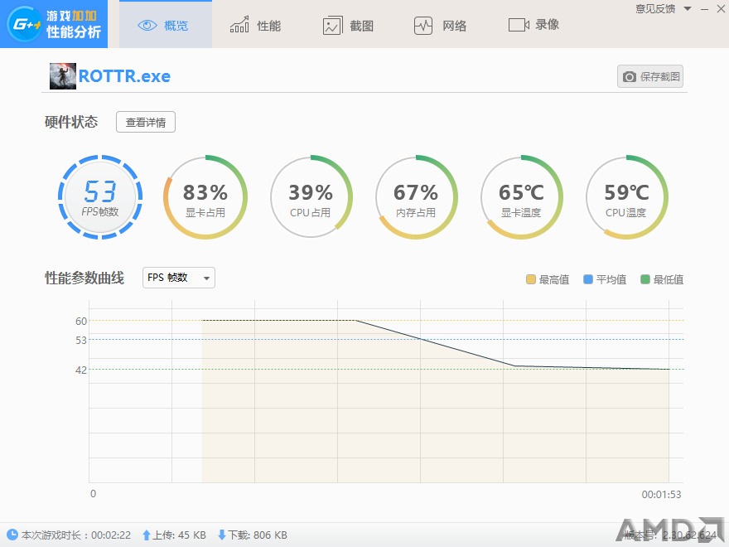Click the download arrow icon
The height and width of the screenshot is (547, 729).
pyautogui.click(x=222, y=535)
